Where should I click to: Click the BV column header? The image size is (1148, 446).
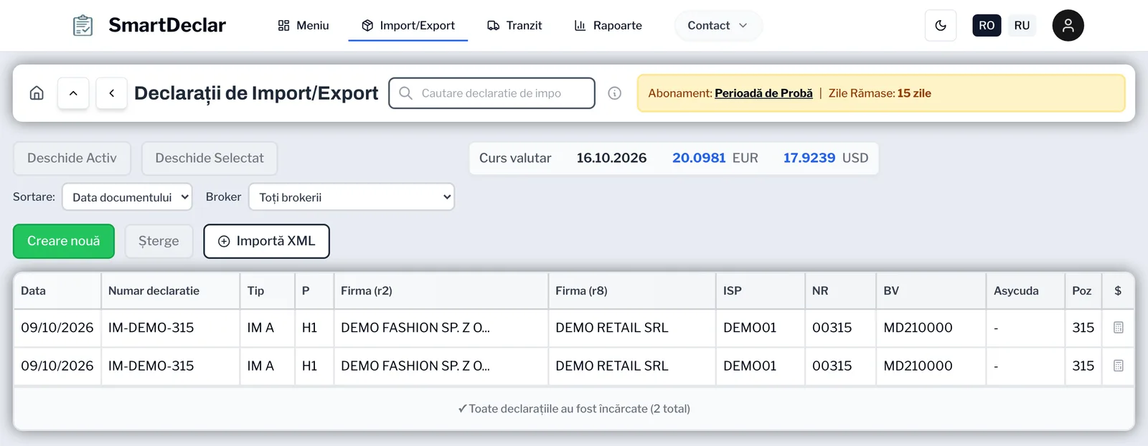[x=931, y=290]
